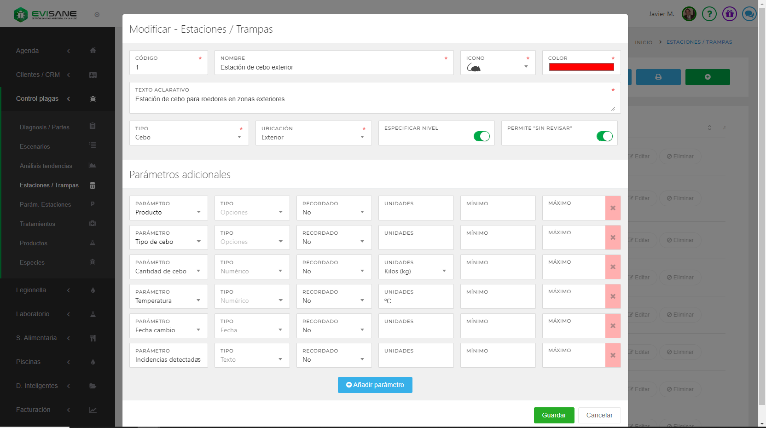The height and width of the screenshot is (428, 766).
Task: Disable the Permite "Sin Revisar" switch
Action: pyautogui.click(x=604, y=136)
